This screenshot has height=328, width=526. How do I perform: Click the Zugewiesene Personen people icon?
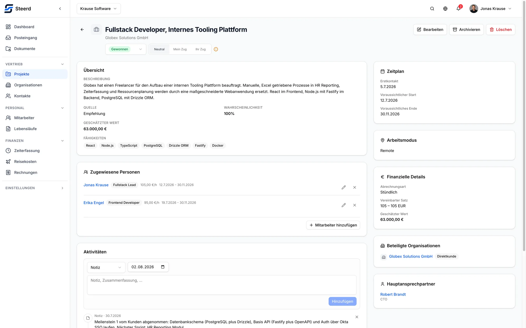click(x=86, y=172)
